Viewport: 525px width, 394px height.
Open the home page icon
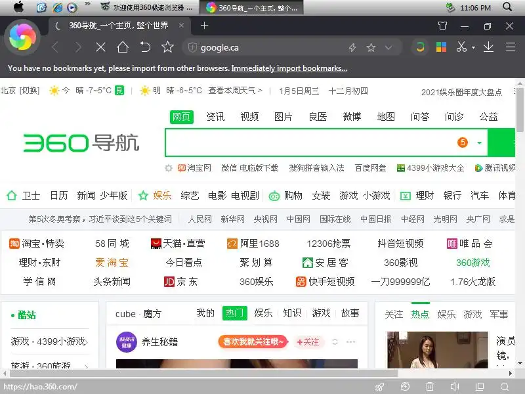pos(123,47)
